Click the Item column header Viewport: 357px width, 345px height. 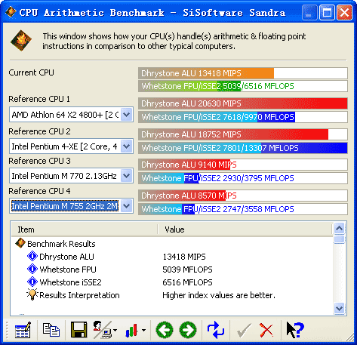[x=85, y=229]
